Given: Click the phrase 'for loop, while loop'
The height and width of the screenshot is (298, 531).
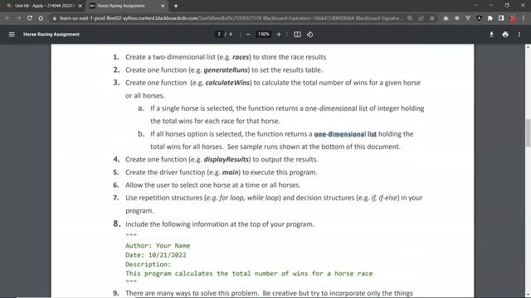Looking at the screenshot, I should coord(249,198).
